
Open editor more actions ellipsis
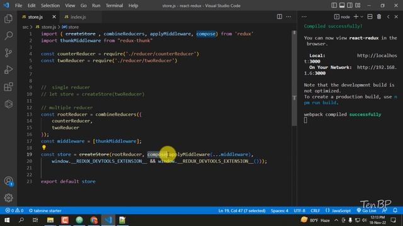coord(288,17)
